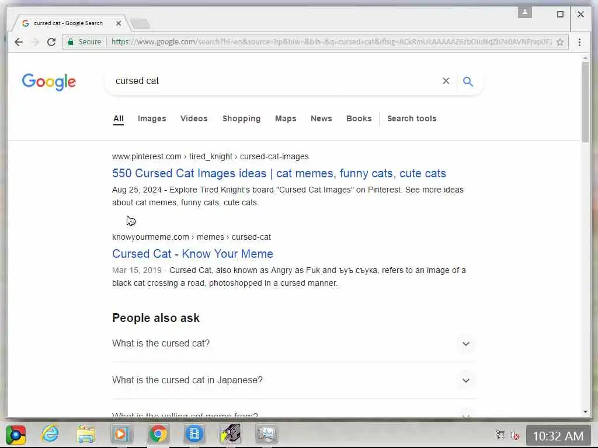Open the media player taskbar icon

pyautogui.click(x=121, y=434)
